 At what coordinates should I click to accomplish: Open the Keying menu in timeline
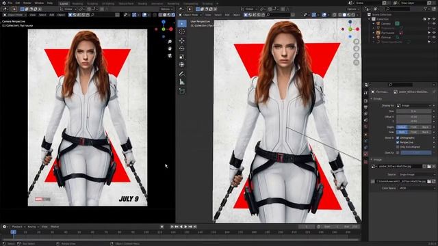(33, 227)
